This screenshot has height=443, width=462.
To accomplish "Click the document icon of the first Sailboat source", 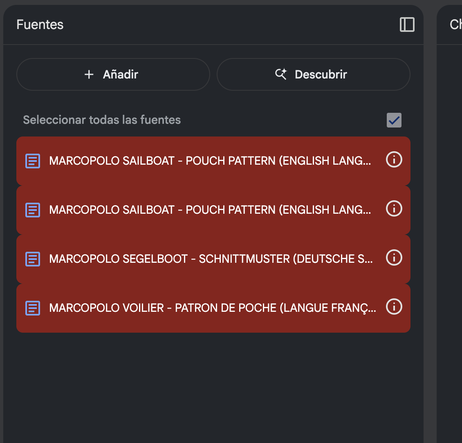I will point(33,161).
